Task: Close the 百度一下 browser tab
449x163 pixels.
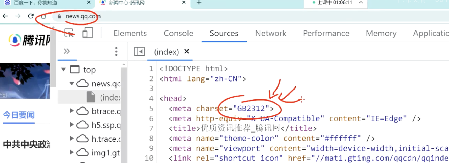Action: 89,2
